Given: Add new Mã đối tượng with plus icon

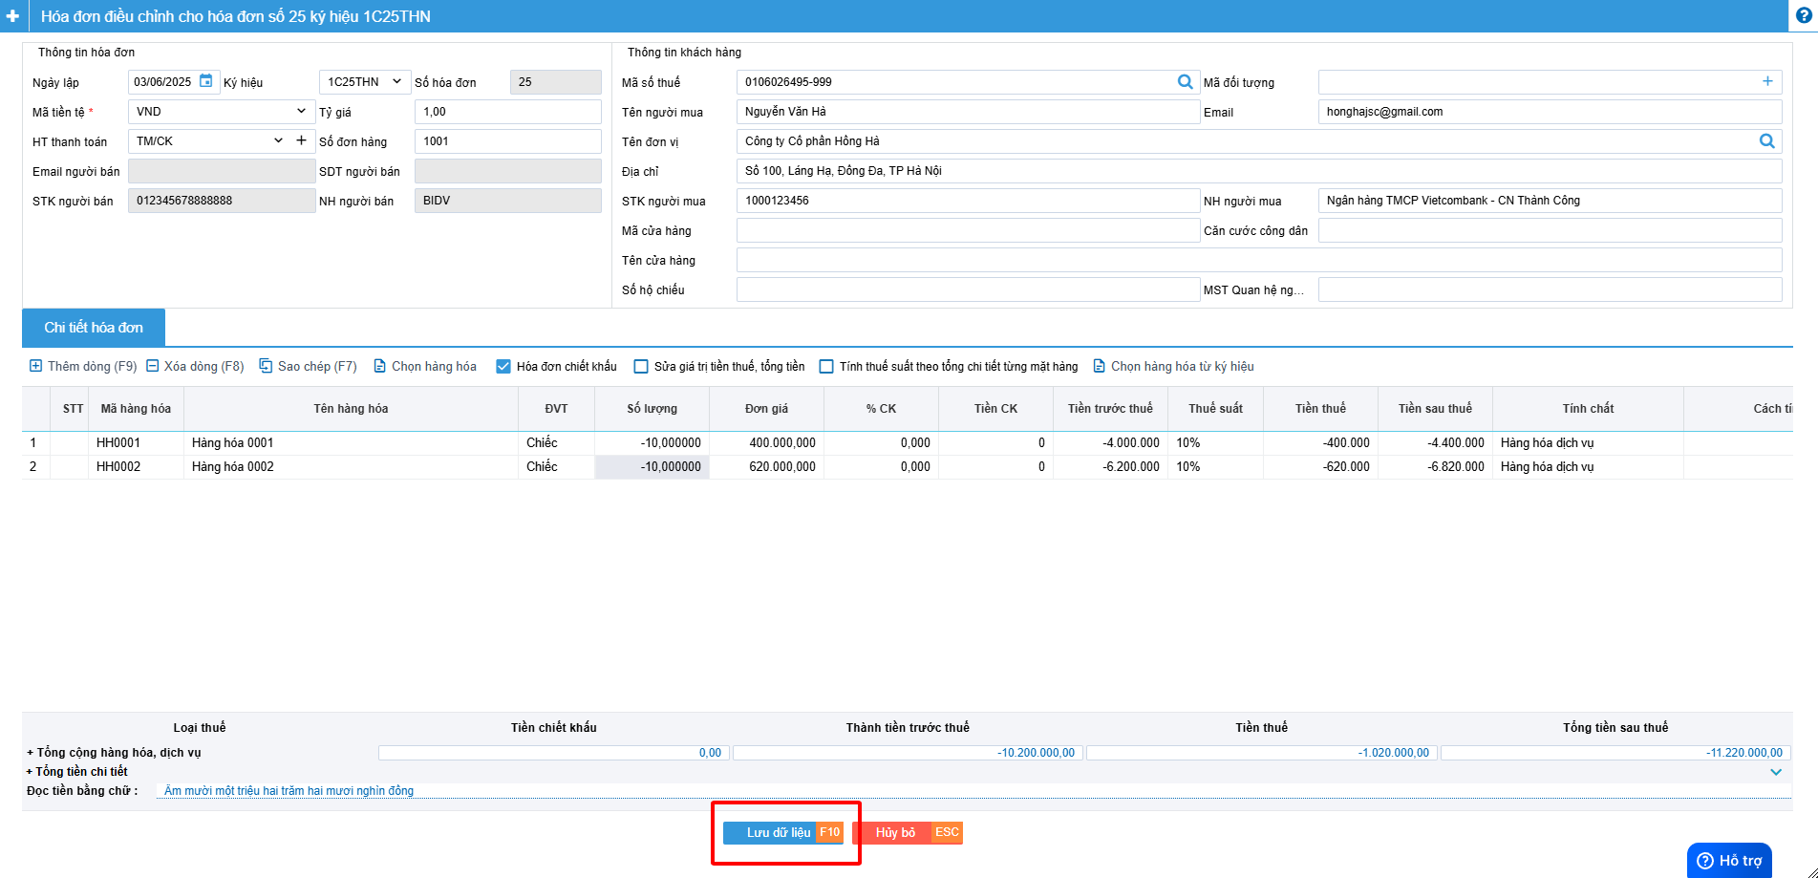Looking at the screenshot, I should [1767, 82].
